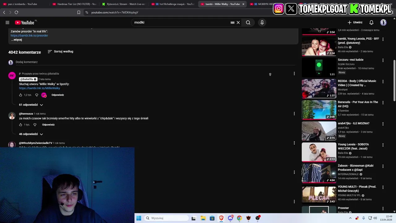This screenshot has height=223, width=396.
Task: Open Discord from the taskbar
Action: [230, 218]
